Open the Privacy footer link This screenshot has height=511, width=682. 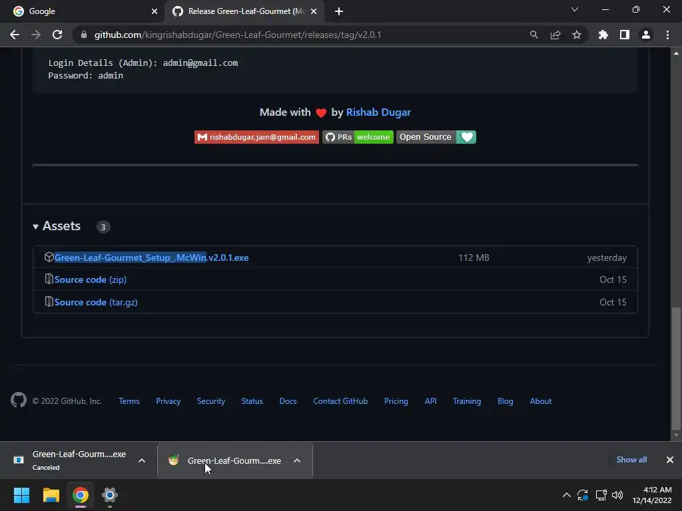[x=168, y=401]
